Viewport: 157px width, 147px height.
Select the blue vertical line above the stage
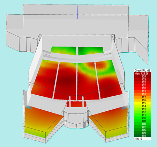pos(77,12)
